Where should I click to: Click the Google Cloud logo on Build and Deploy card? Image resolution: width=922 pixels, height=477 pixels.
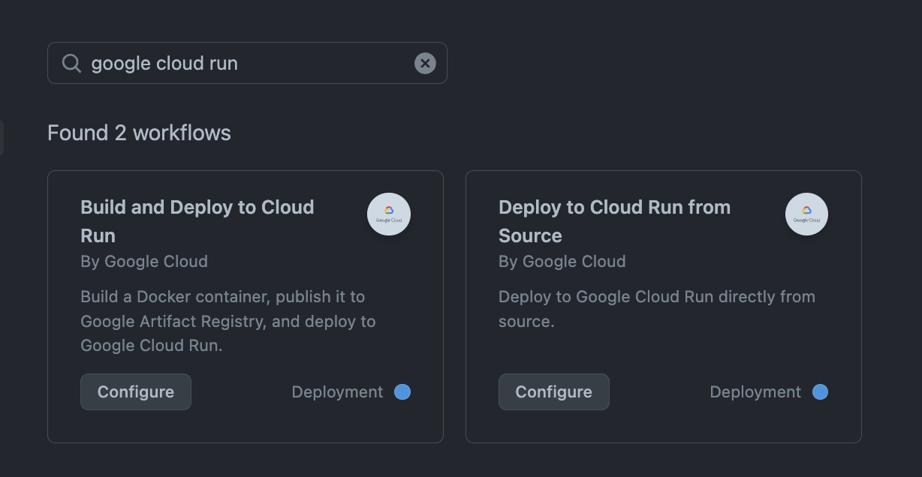389,214
